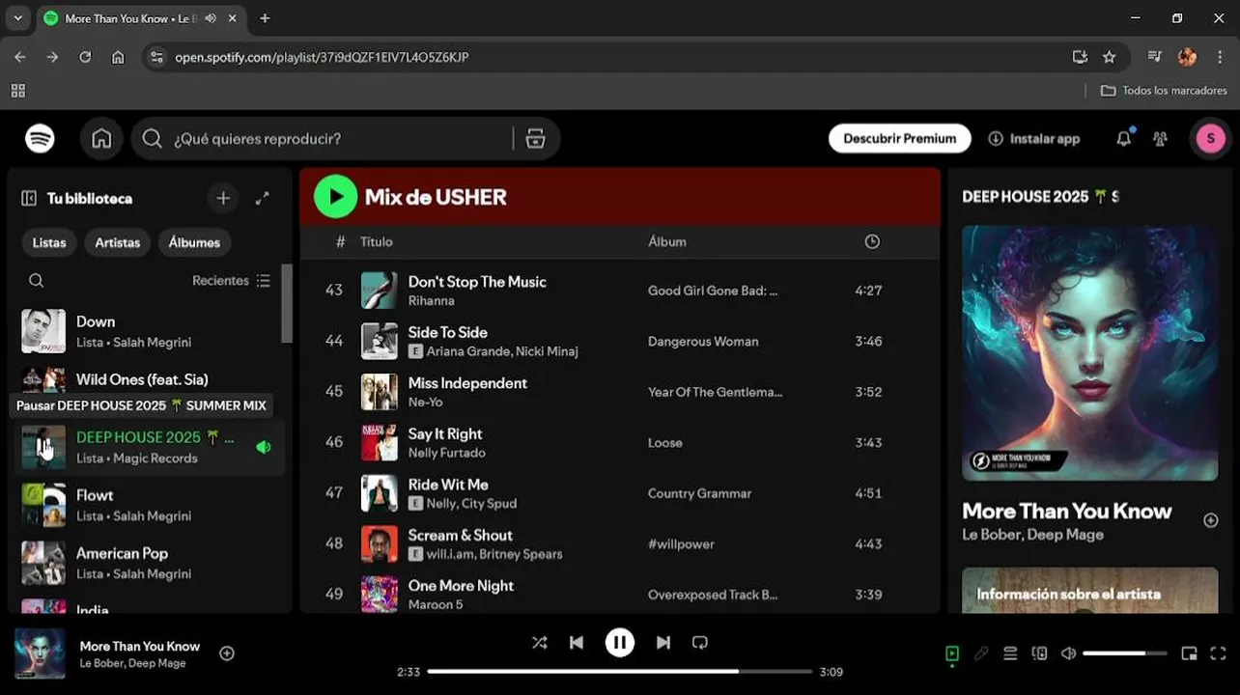Open connect to a device
Screen dimensions: 1240x695
(x=1039, y=653)
